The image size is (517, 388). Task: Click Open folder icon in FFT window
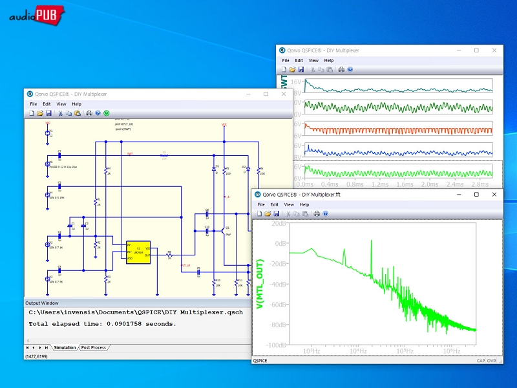click(268, 214)
